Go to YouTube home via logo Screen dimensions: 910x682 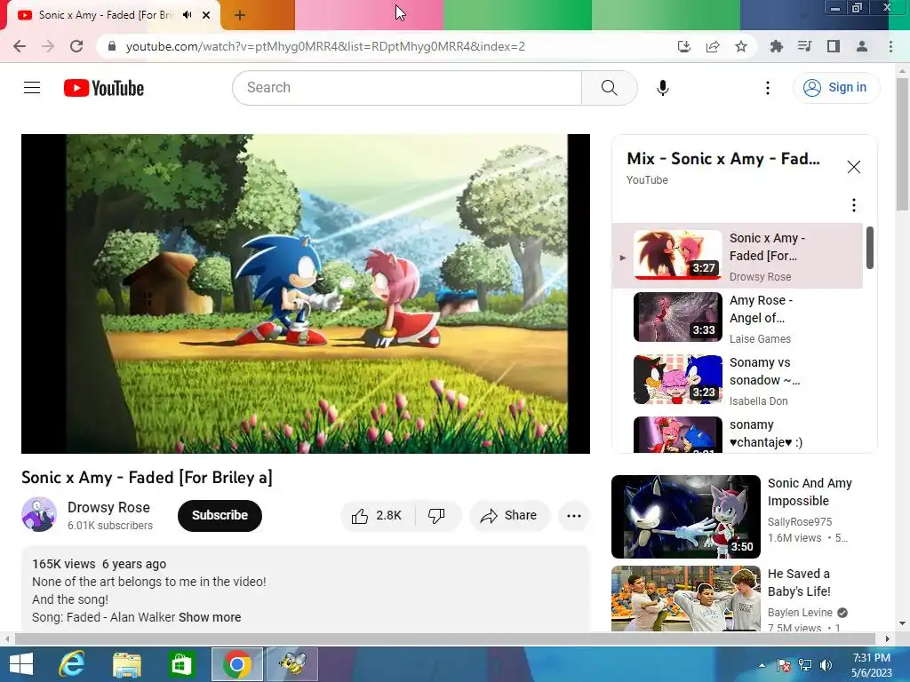(x=104, y=88)
